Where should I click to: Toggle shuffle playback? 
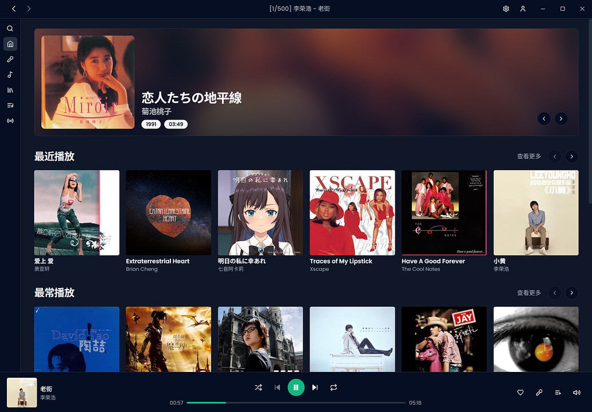click(x=258, y=387)
